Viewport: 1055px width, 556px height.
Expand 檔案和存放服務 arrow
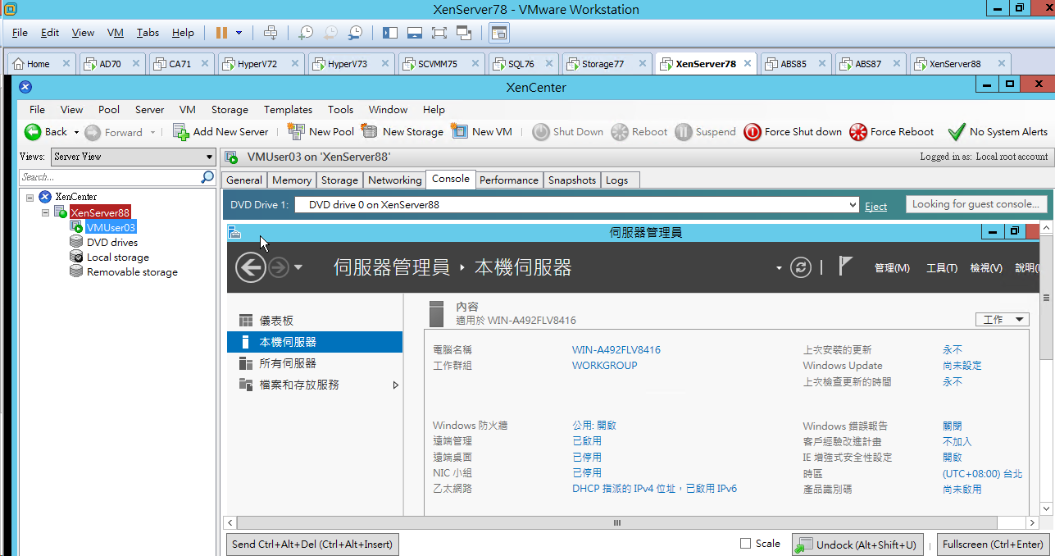click(395, 385)
